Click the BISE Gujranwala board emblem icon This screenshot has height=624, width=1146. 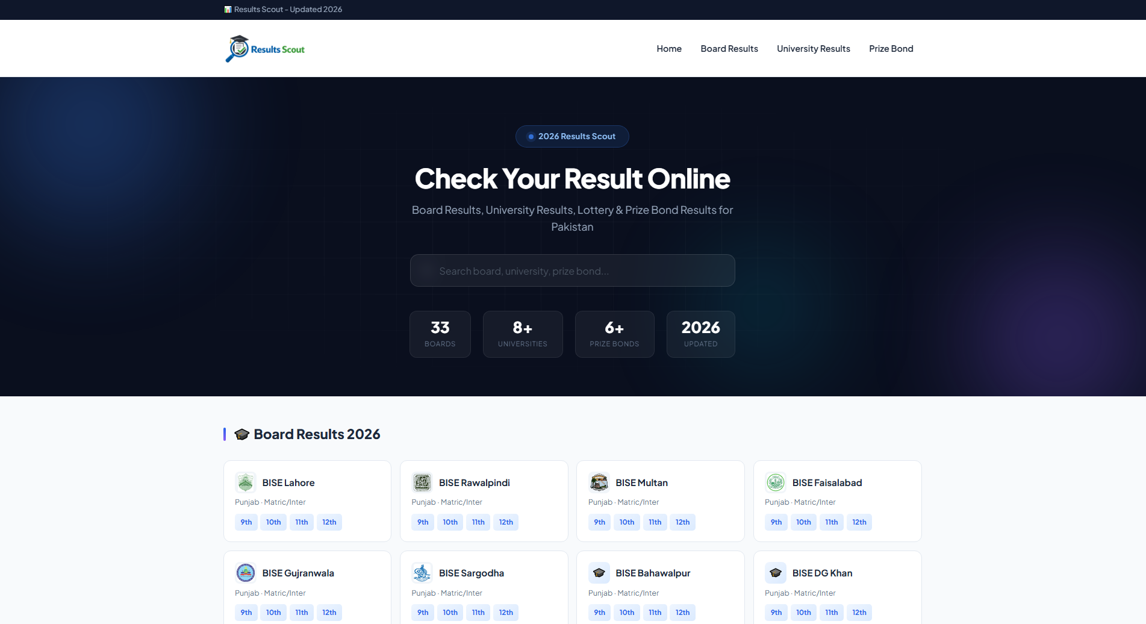pyautogui.click(x=246, y=573)
